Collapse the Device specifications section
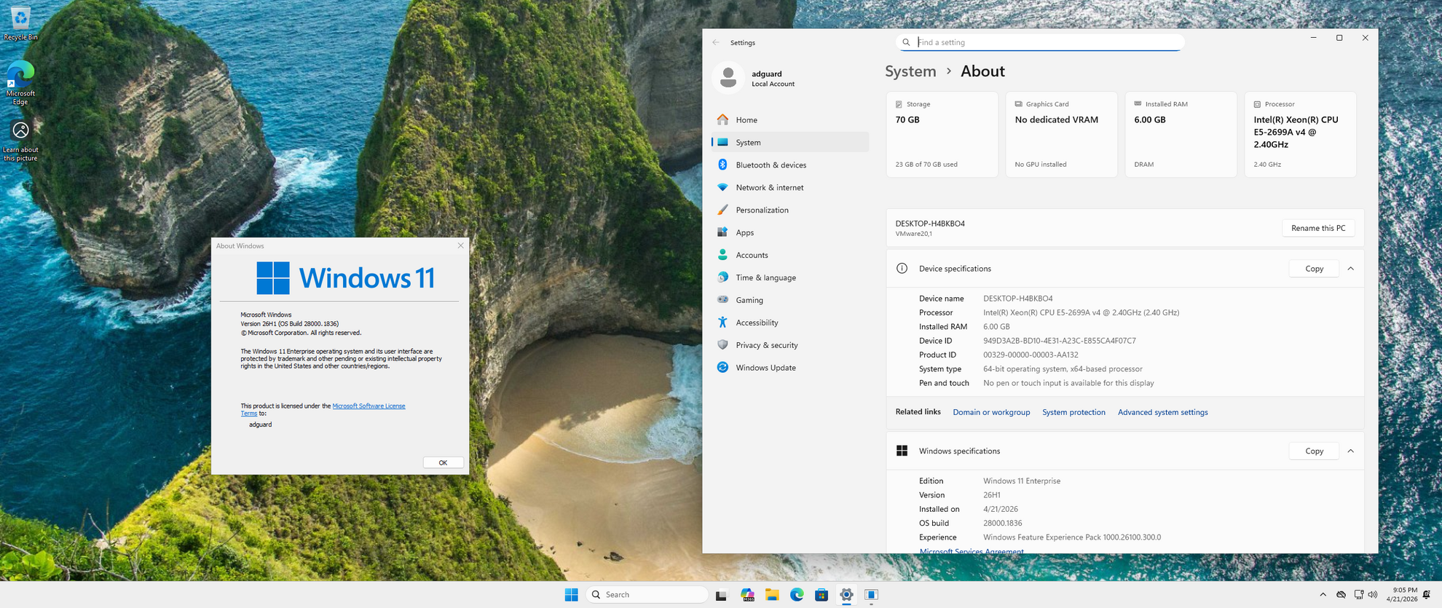1442x608 pixels. click(1350, 269)
